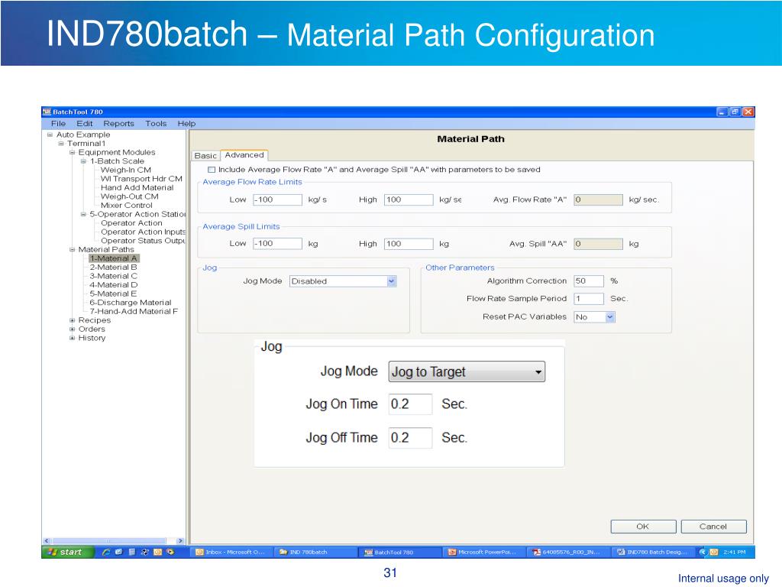Select 5-Material E path
This screenshot has width=782, height=587.
(x=113, y=294)
